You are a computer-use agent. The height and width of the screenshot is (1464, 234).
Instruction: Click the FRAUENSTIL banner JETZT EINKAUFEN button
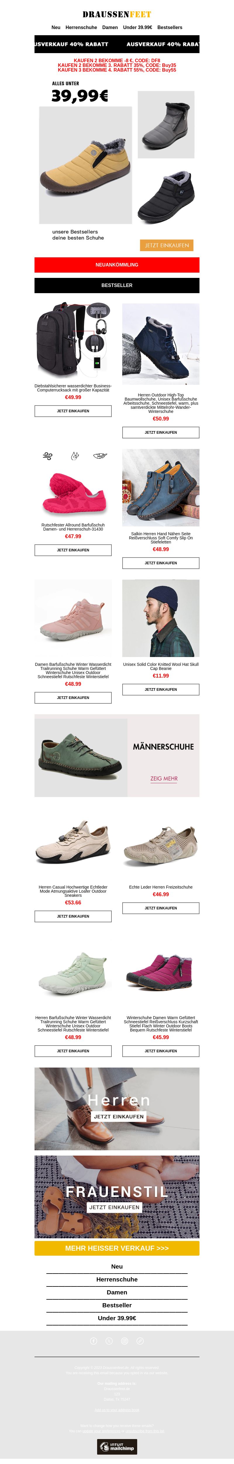[x=114, y=1207]
